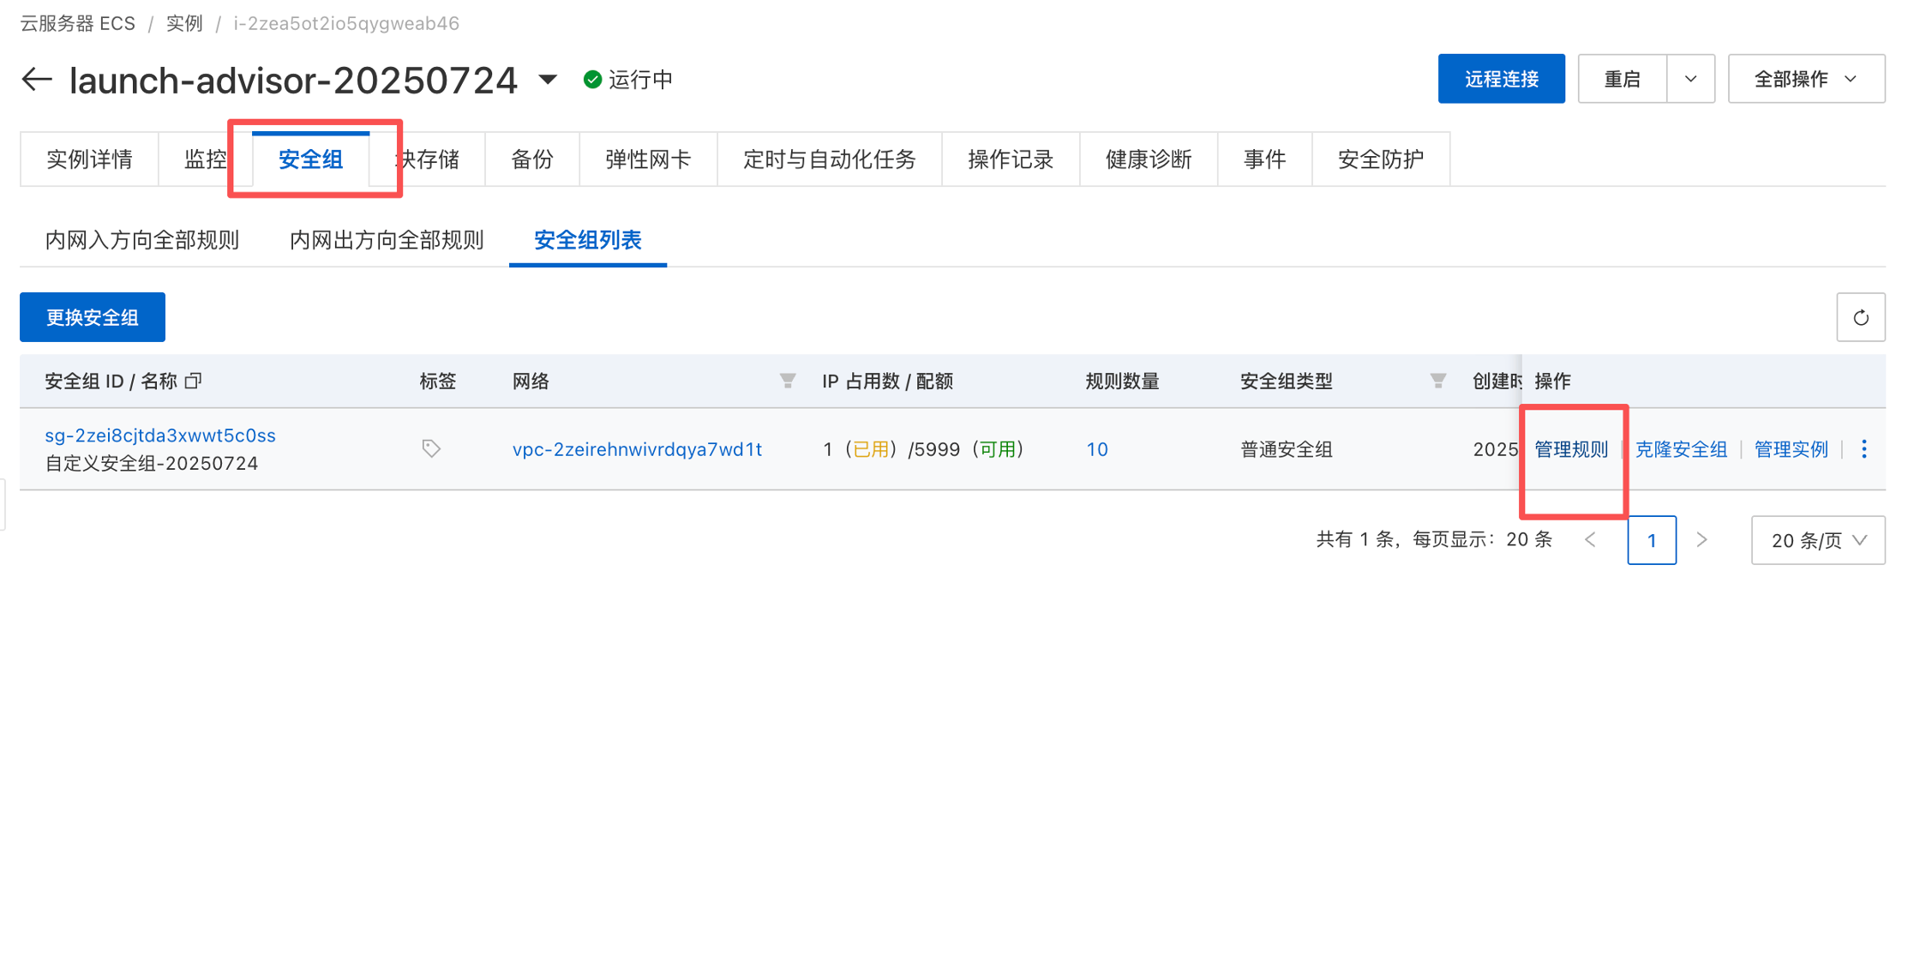Switch to the 健康诊断 tab
Screen dimensions: 1908x967
point(1149,159)
